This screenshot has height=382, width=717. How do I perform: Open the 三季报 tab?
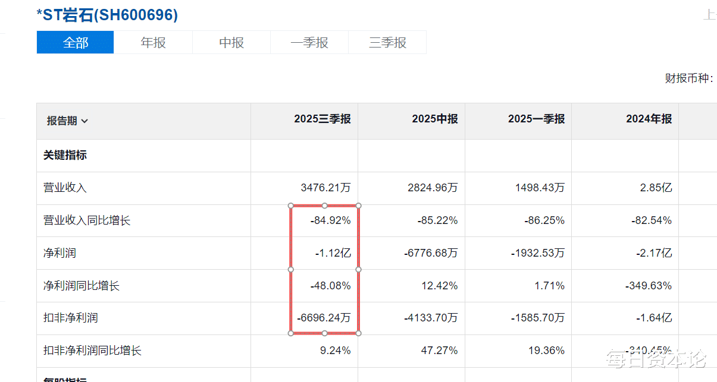point(387,43)
